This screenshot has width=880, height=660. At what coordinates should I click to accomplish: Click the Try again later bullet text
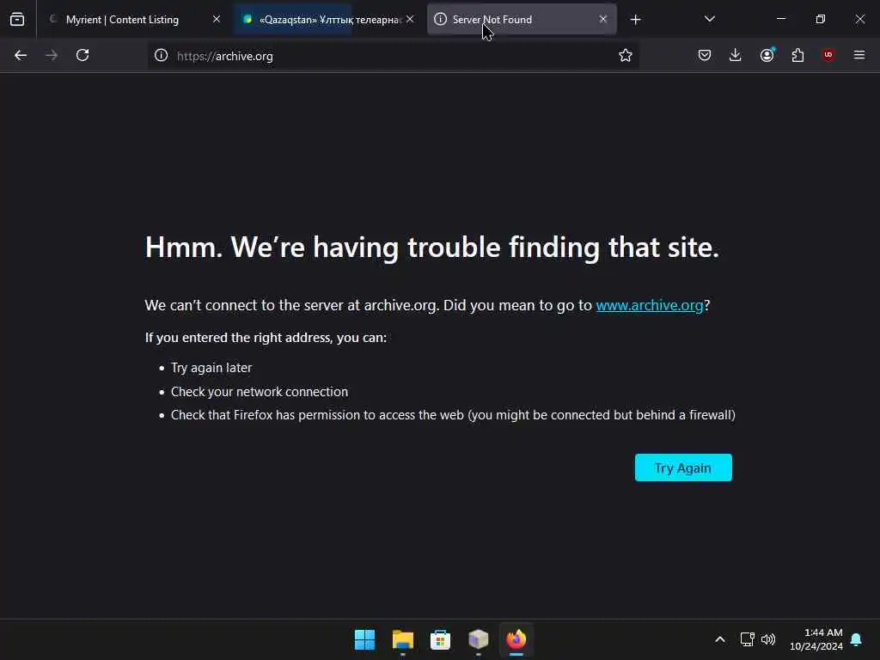[211, 368]
